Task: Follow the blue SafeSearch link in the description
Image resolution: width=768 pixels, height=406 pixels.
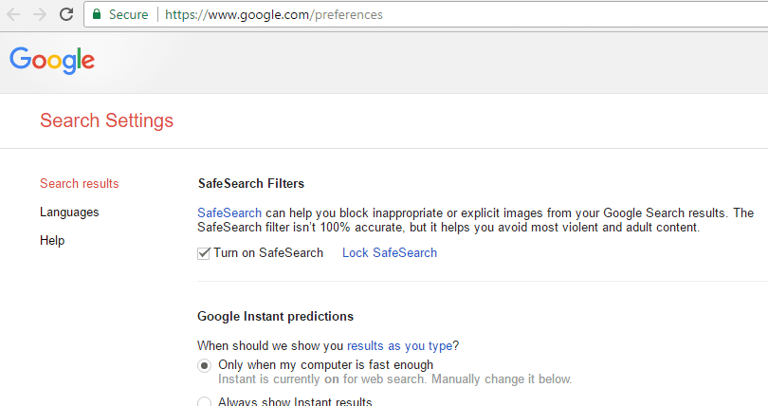Action: pos(229,213)
